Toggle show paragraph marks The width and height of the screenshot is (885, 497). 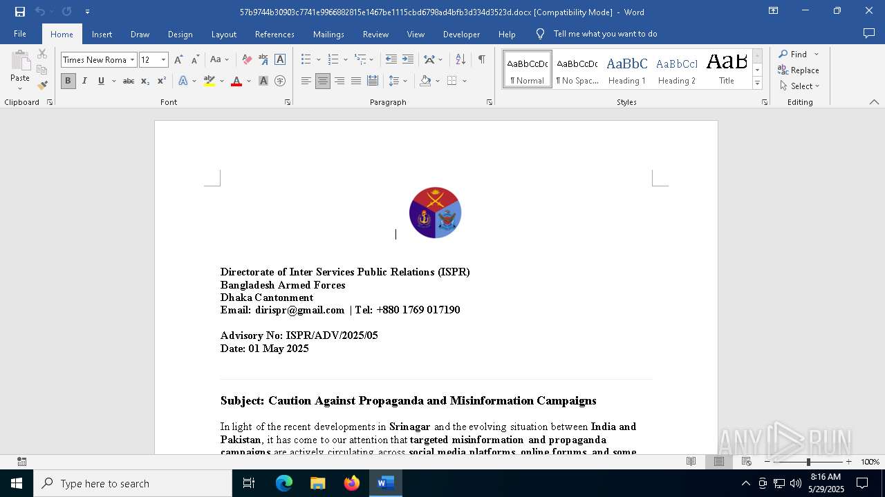point(482,60)
